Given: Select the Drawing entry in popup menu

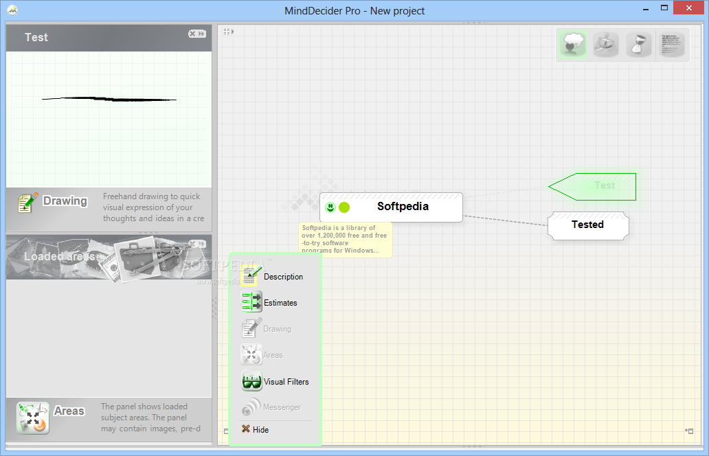Looking at the screenshot, I should click(x=277, y=329).
